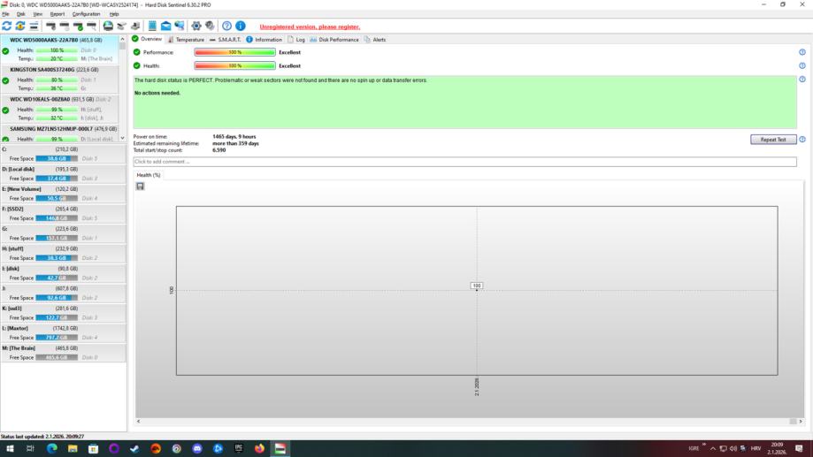Select the KINGSTON SA400S37240G disk
The image size is (813, 457).
[x=59, y=79]
